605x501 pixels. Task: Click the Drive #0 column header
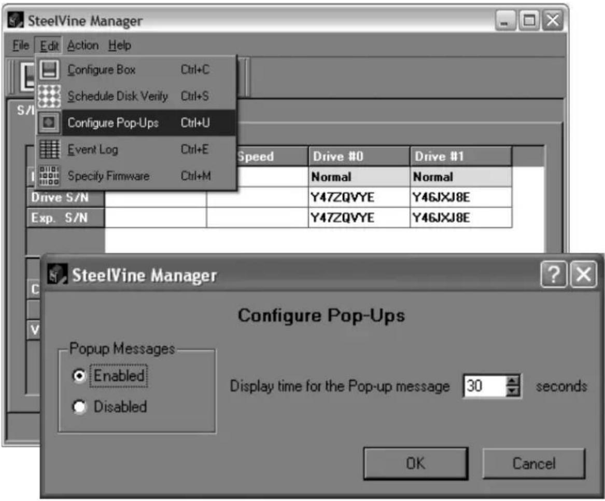tap(359, 156)
